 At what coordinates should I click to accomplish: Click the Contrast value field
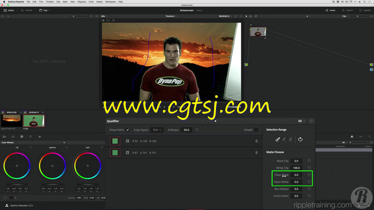pyautogui.click(x=79, y=197)
